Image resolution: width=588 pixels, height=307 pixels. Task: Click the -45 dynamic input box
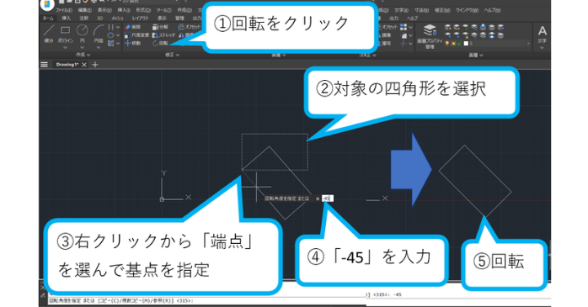328,198
